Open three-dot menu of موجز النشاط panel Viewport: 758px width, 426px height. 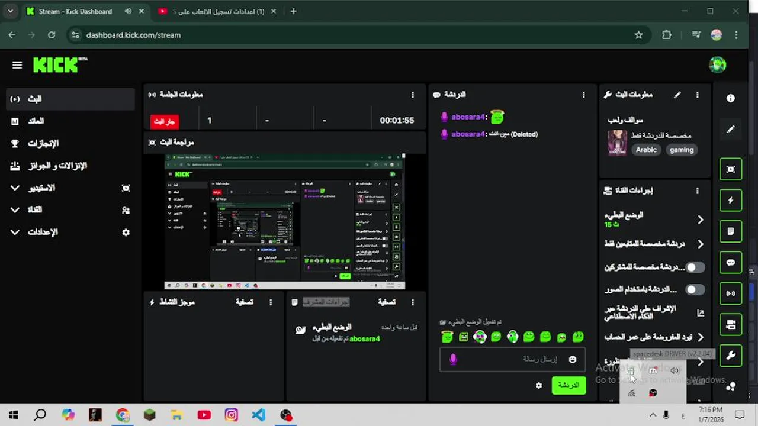click(x=271, y=302)
